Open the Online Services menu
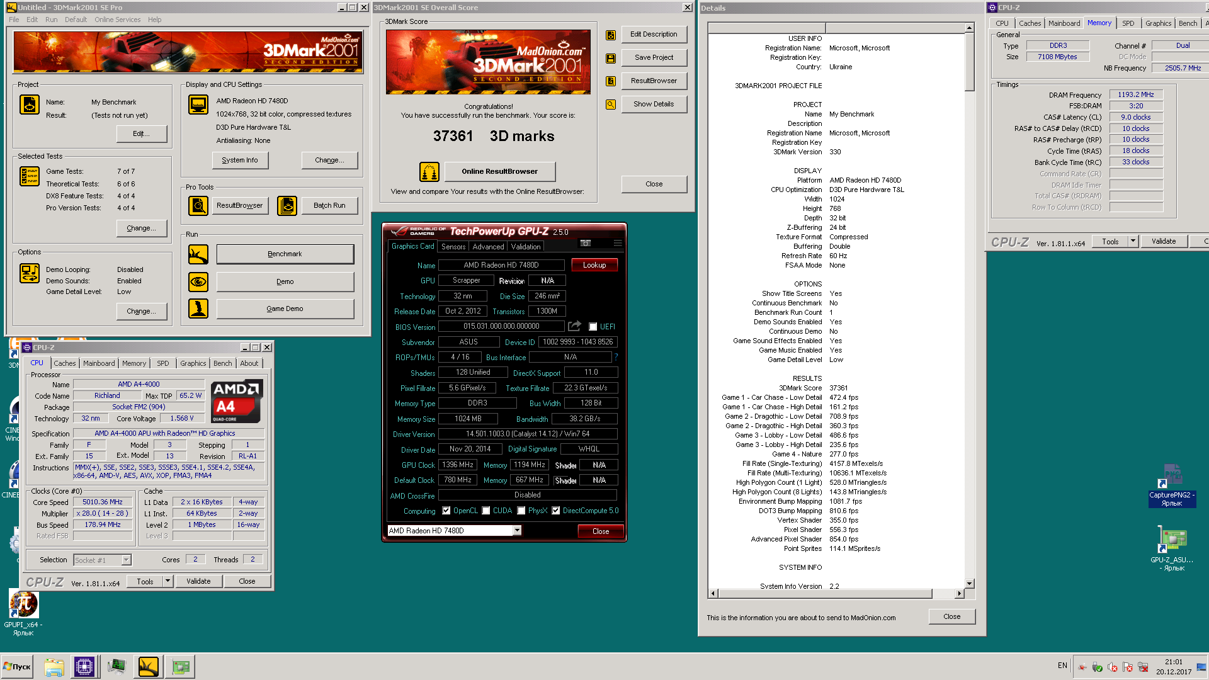Image resolution: width=1209 pixels, height=680 pixels. point(118,20)
